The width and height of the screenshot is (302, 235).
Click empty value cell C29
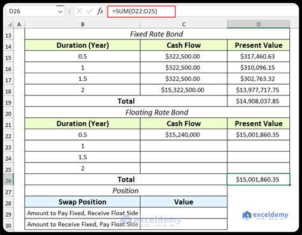183,213
